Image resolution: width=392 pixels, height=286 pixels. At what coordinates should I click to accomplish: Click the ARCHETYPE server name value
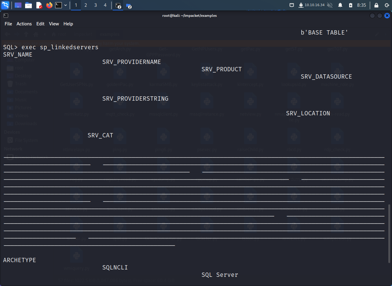tap(20, 260)
